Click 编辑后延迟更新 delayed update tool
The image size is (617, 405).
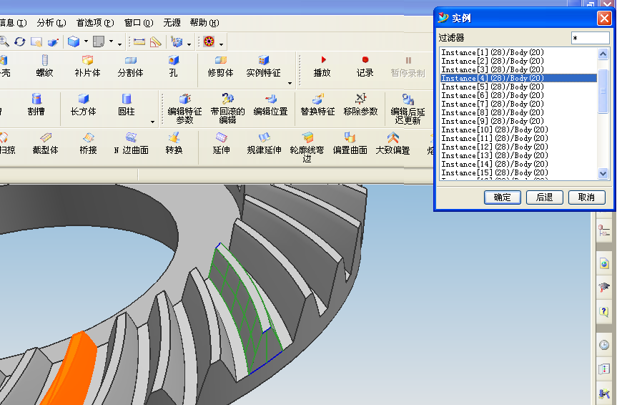(x=408, y=109)
